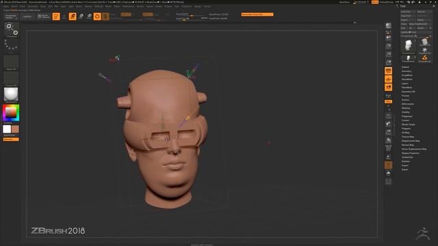Open the Zplugin menu
This screenshot has height=246, width=438.
click(198, 6)
